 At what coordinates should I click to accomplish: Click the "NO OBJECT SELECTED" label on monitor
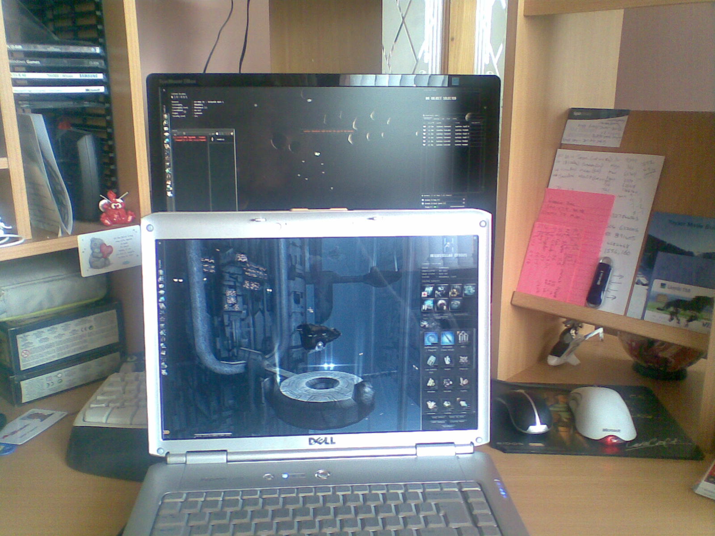441,98
